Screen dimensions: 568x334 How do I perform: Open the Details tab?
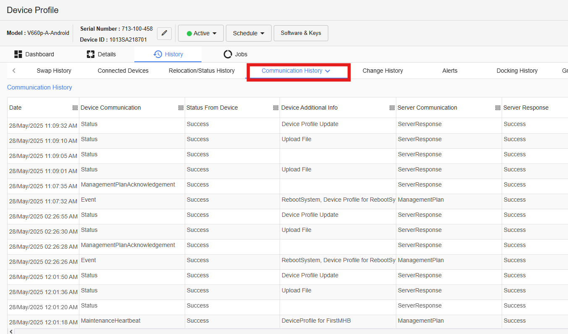(x=101, y=54)
